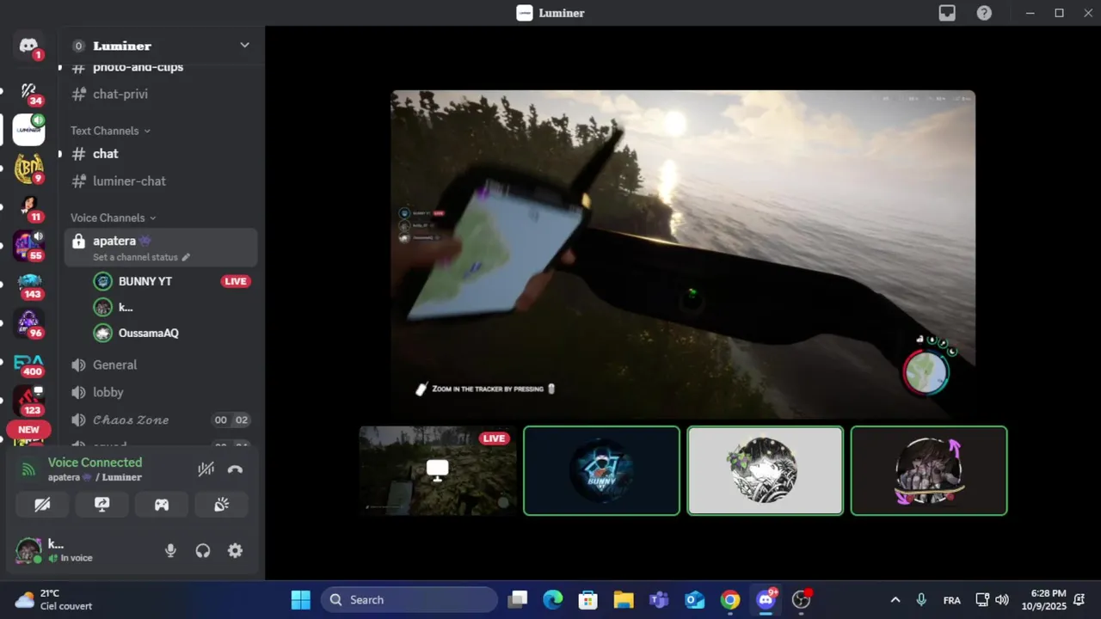The width and height of the screenshot is (1101, 619).
Task: Open Task View on taskbar
Action: click(x=517, y=599)
